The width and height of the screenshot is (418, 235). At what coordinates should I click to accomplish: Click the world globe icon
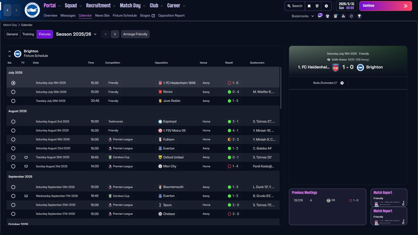pos(317,6)
